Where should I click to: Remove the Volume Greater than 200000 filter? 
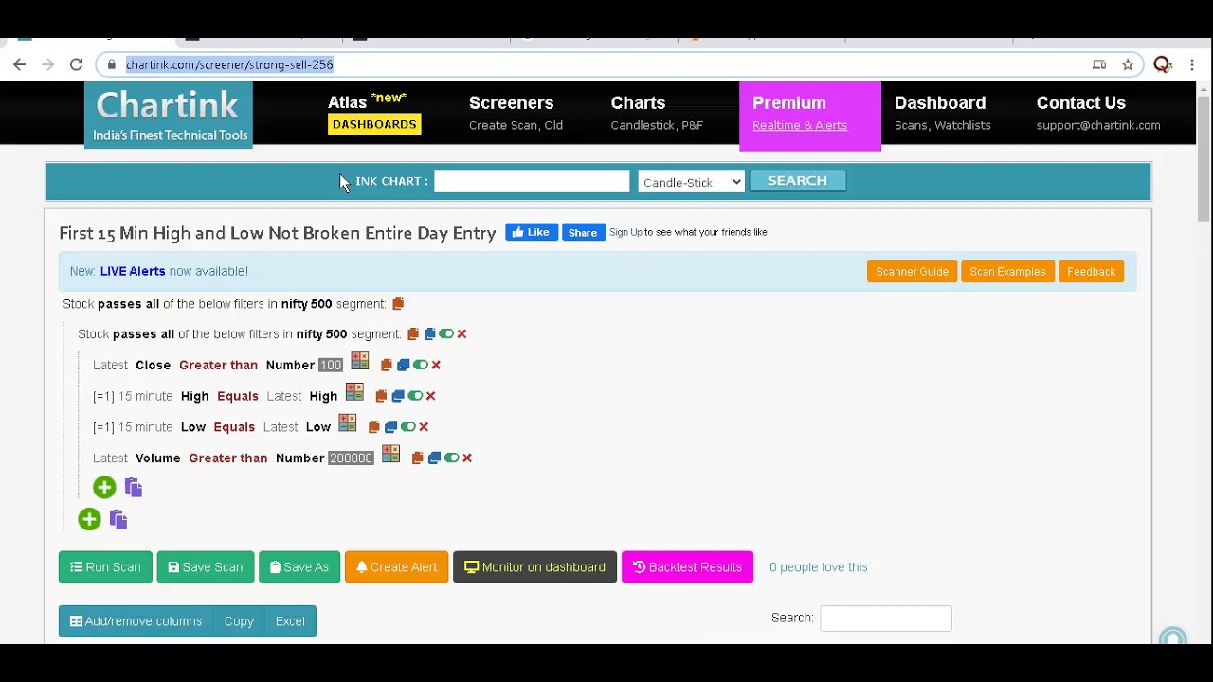point(467,458)
